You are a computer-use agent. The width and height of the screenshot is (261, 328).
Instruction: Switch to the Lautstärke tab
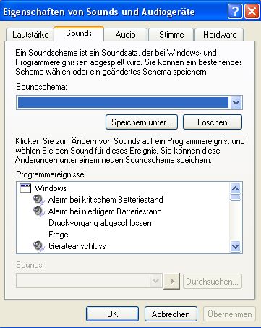pyautogui.click(x=30, y=35)
